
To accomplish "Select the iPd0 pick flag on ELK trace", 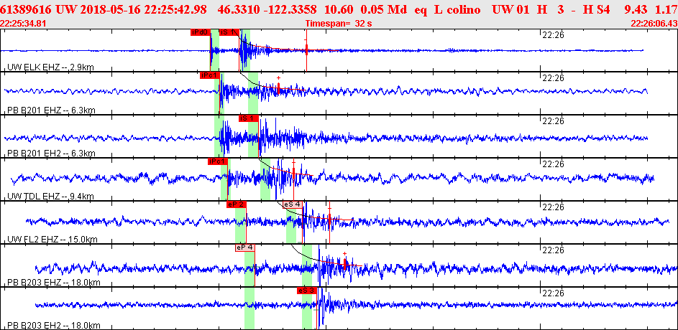I will pos(201,32).
